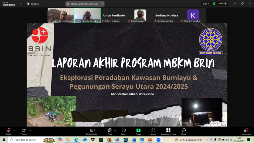Show hidden system tray icons
254x143 pixels.
(x=207, y=140)
